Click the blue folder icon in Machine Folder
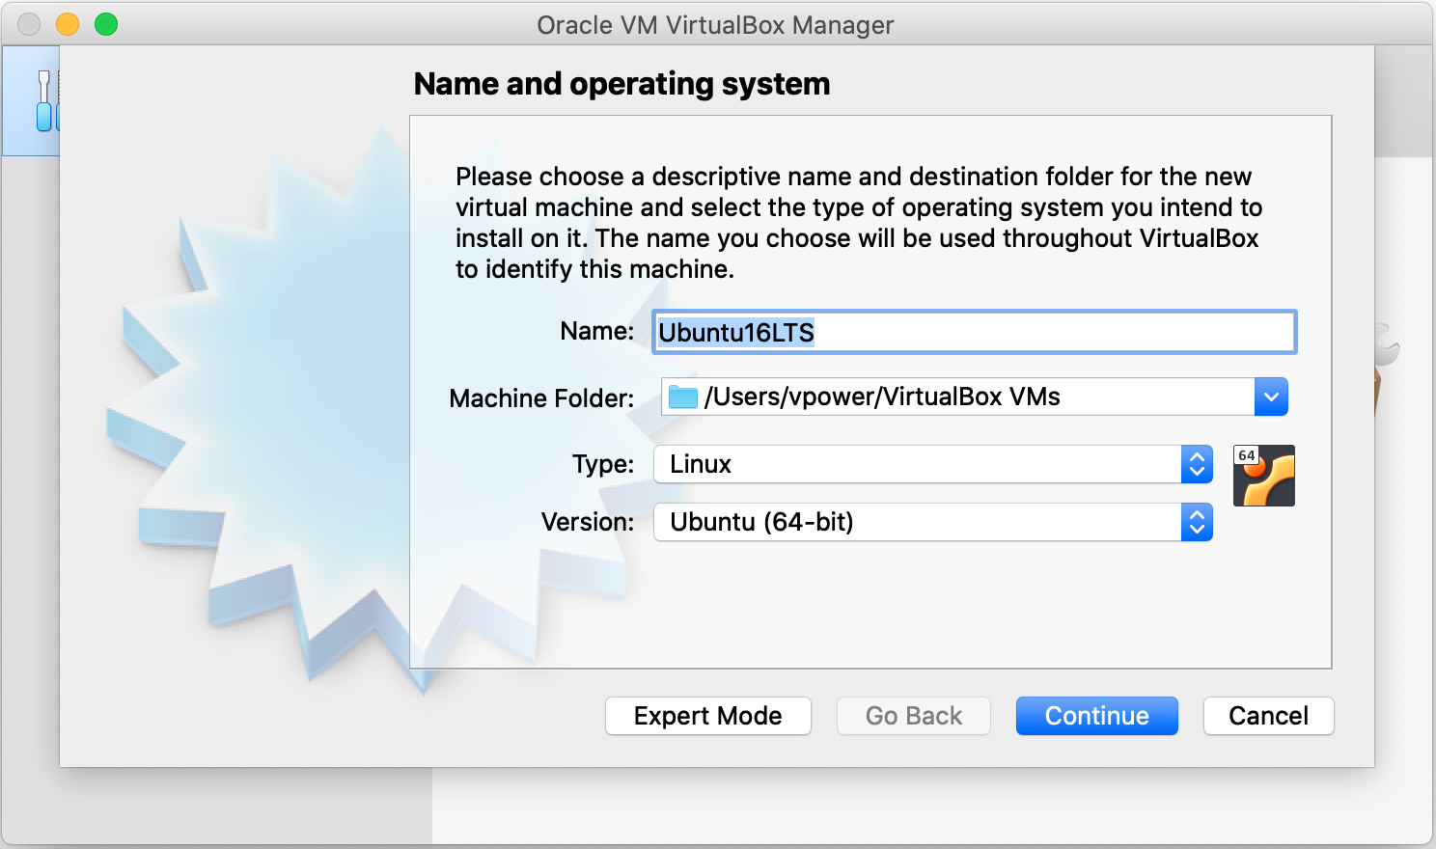 [x=683, y=397]
